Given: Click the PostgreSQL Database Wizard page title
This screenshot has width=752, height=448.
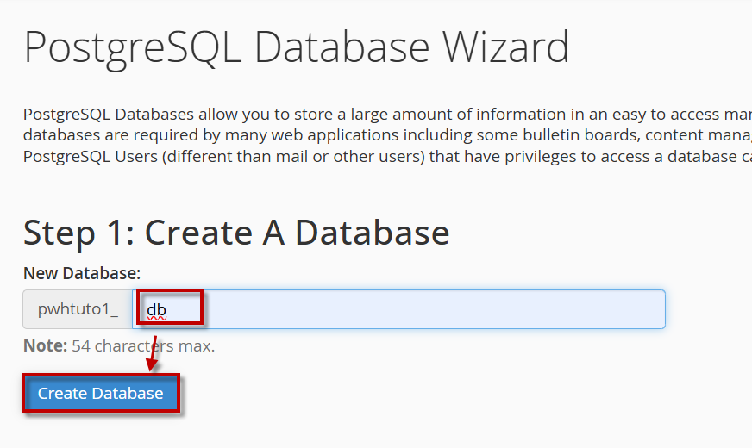Looking at the screenshot, I should 296,47.
